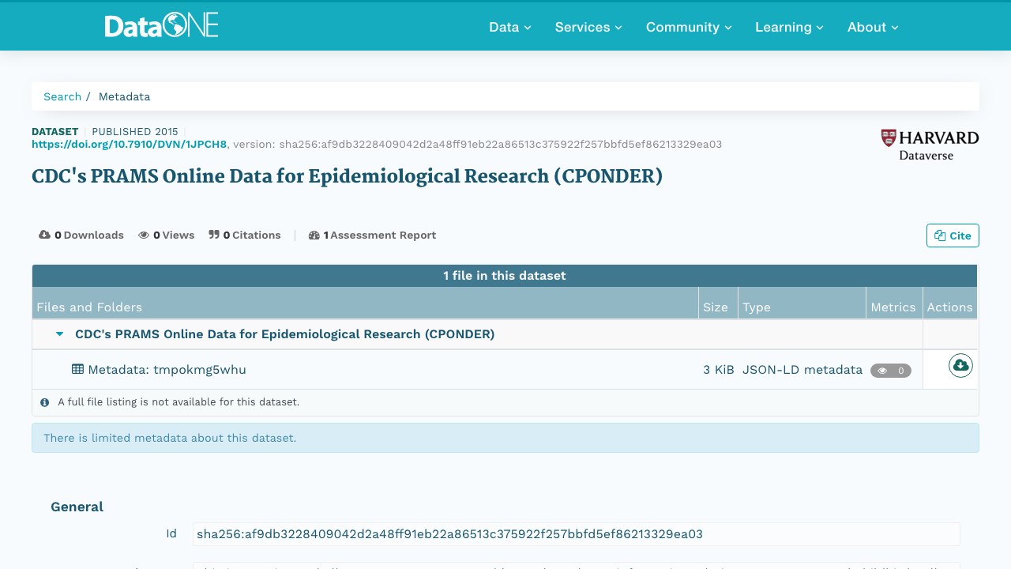Click the "1 file in this dataset" banner

505,276
